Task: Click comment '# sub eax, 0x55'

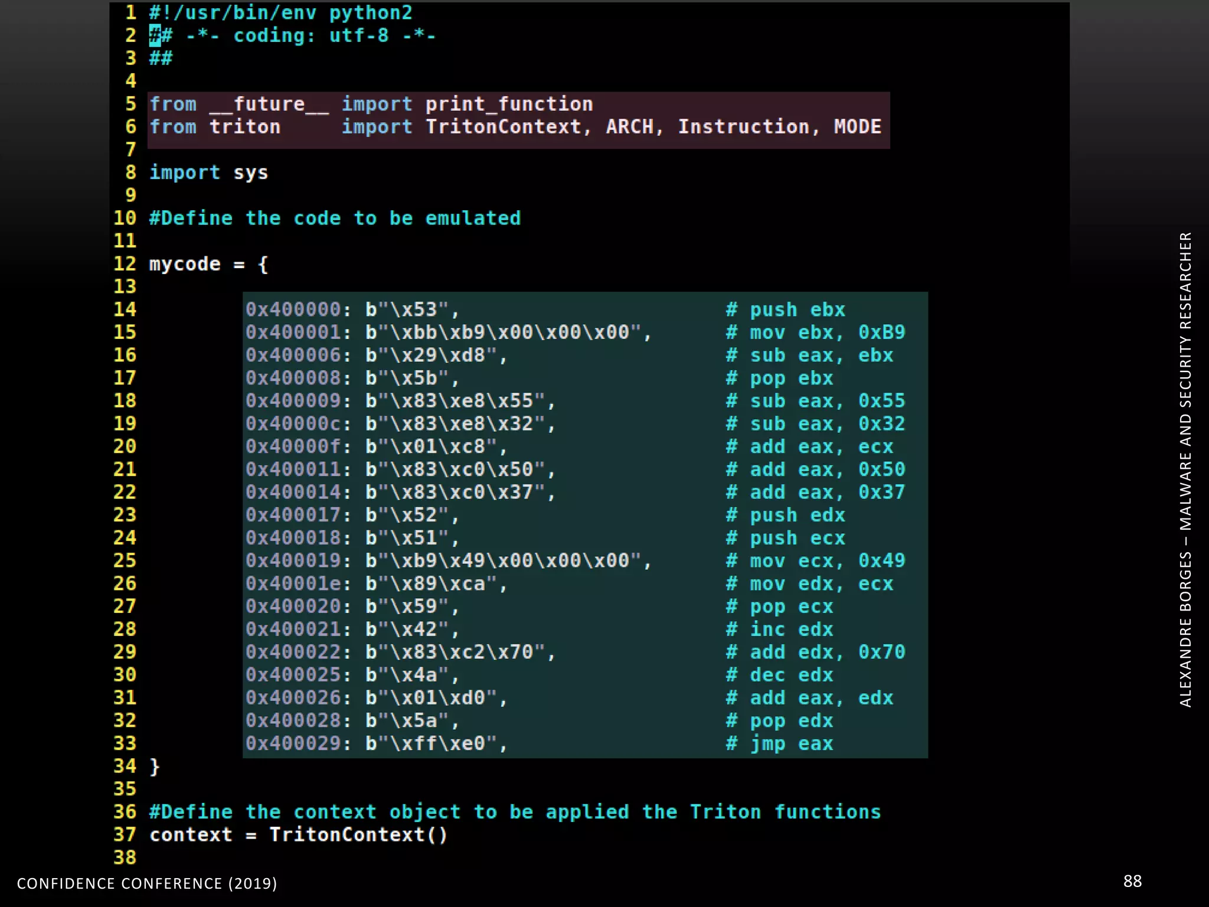Action: tap(815, 401)
